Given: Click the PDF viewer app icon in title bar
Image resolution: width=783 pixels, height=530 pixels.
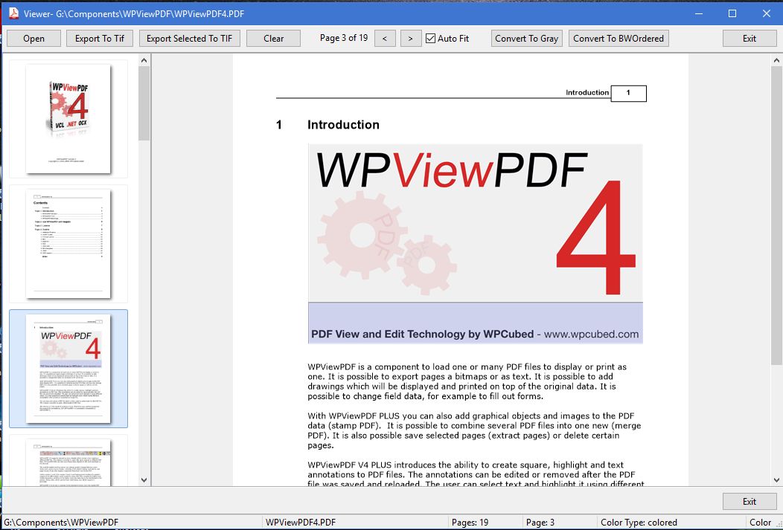Looking at the screenshot, I should coord(13,13).
